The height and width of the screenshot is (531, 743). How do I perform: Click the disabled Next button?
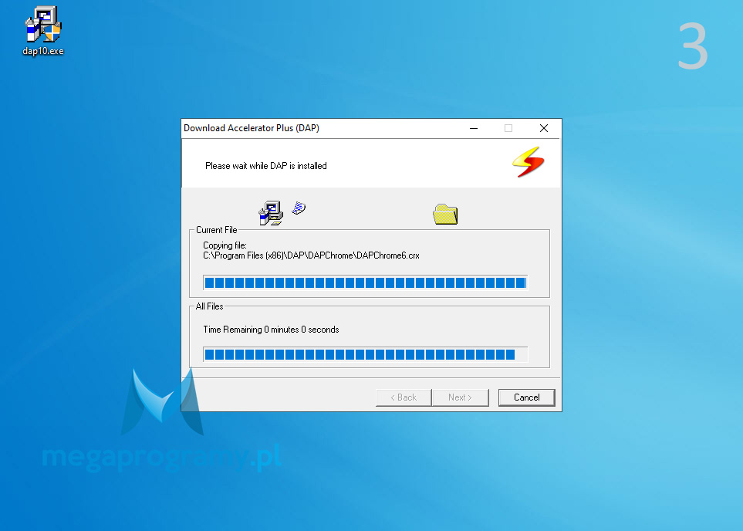[x=460, y=397]
